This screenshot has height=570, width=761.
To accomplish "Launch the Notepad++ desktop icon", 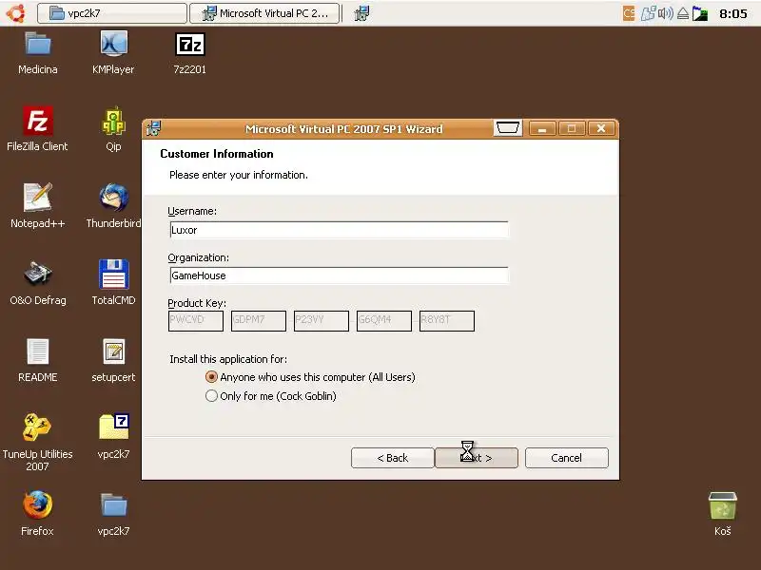I will pos(37,198).
